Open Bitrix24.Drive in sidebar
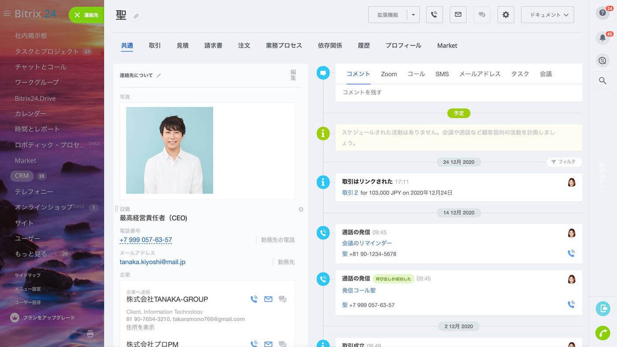 35,98
